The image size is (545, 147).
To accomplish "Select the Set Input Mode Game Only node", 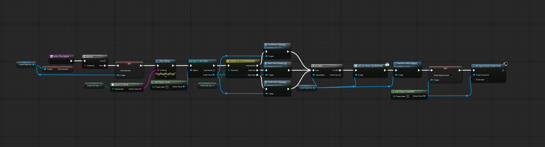I will pyautogui.click(x=489, y=73).
